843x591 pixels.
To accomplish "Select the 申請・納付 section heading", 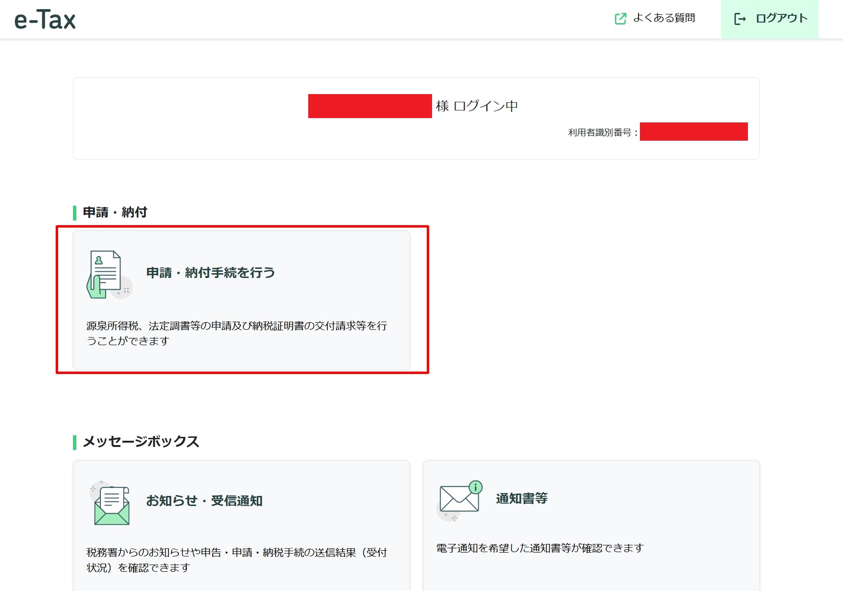I will pyautogui.click(x=115, y=211).
